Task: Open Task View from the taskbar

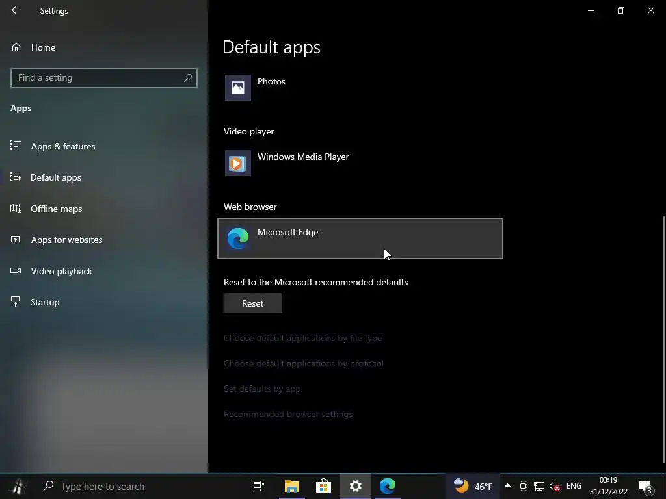Action: (x=259, y=486)
